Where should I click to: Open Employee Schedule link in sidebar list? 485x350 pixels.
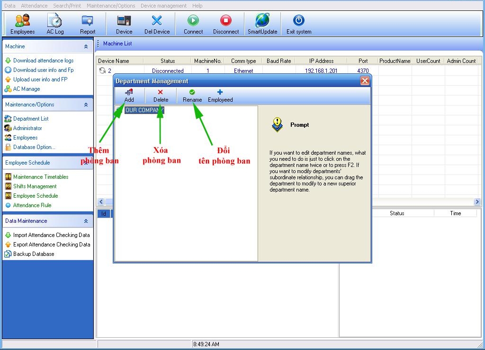(35, 196)
